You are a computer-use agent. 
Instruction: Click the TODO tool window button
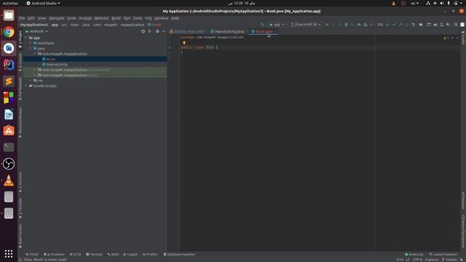[32, 254]
